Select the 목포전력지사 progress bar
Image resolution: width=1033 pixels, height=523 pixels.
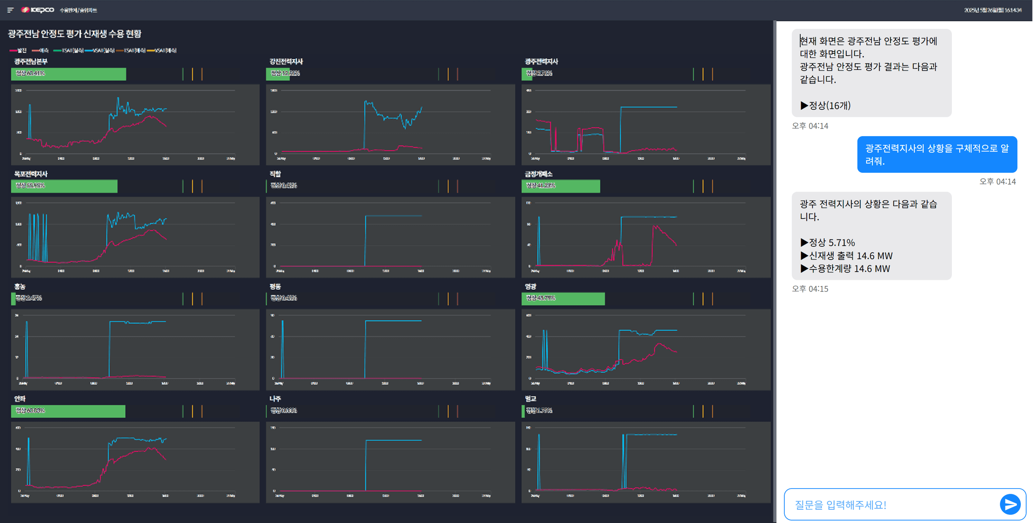(64, 186)
